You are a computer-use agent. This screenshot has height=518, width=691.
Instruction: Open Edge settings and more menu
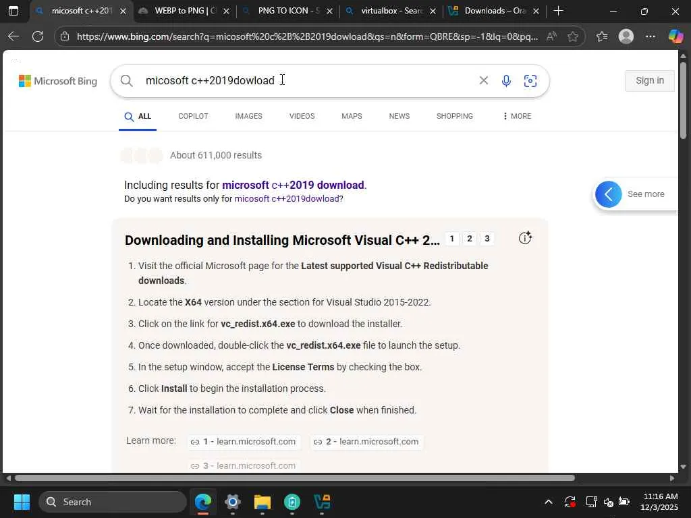point(651,36)
